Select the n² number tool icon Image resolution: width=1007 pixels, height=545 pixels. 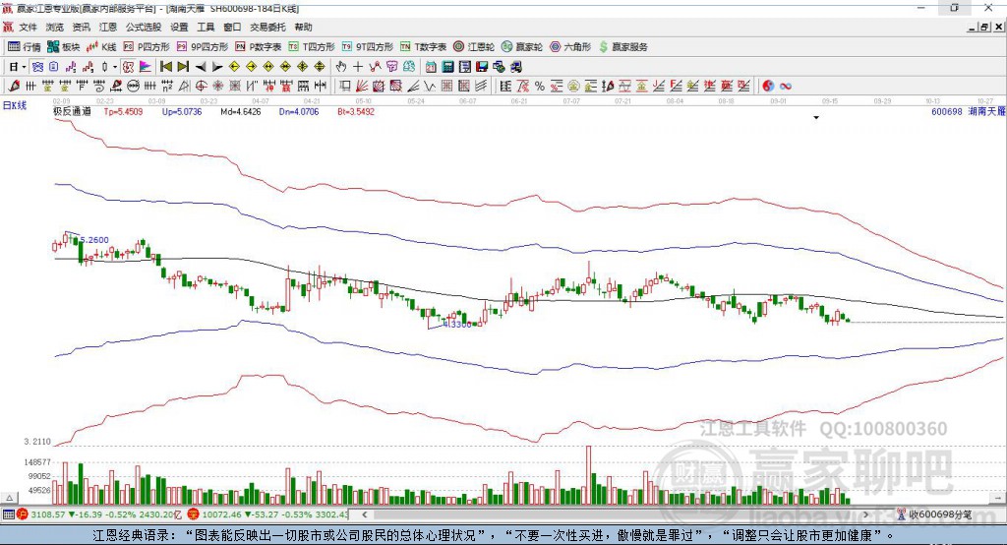pos(167,86)
